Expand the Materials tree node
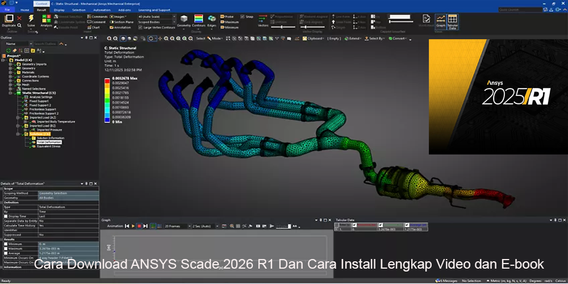Image resolution: width=568 pixels, height=284 pixels. click(x=10, y=73)
